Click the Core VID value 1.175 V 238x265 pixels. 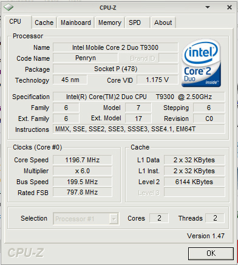157,80
